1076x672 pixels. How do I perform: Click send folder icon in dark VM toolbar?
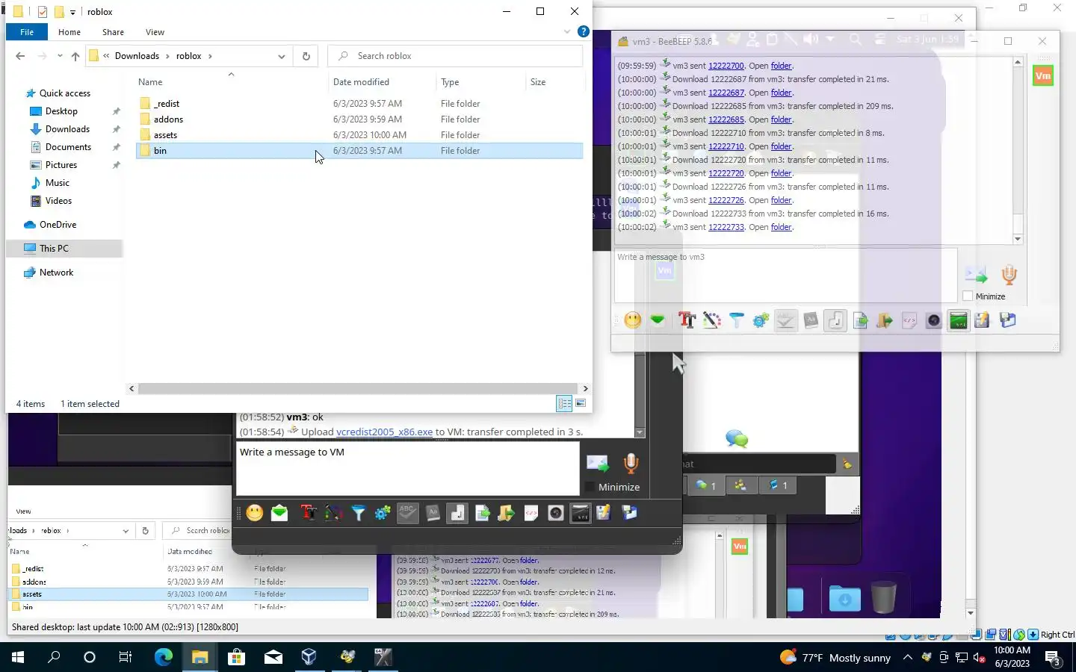(507, 513)
